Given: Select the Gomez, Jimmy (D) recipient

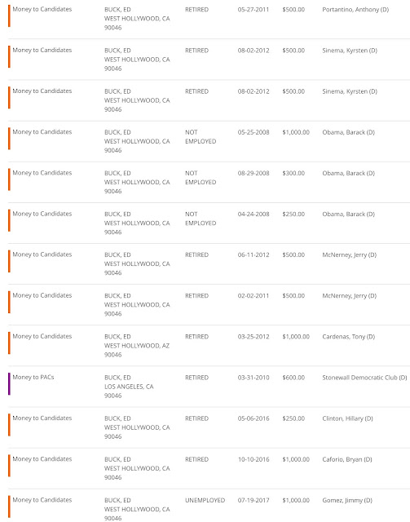Looking at the screenshot, I should 347,500.
